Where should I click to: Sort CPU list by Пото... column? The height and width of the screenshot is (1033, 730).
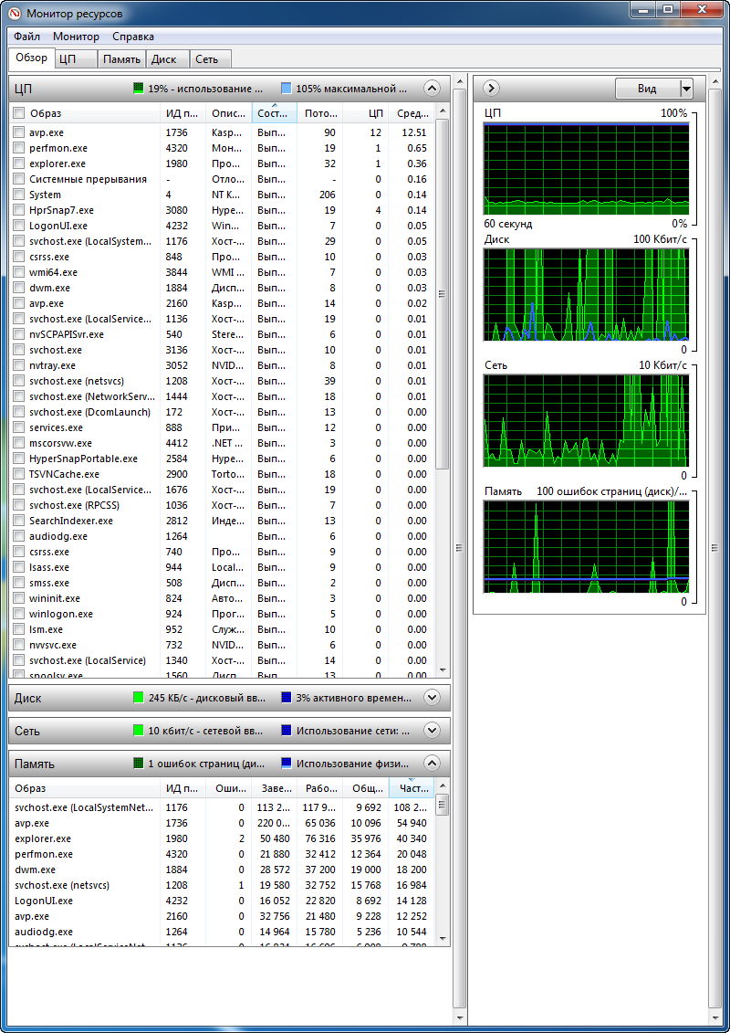320,113
